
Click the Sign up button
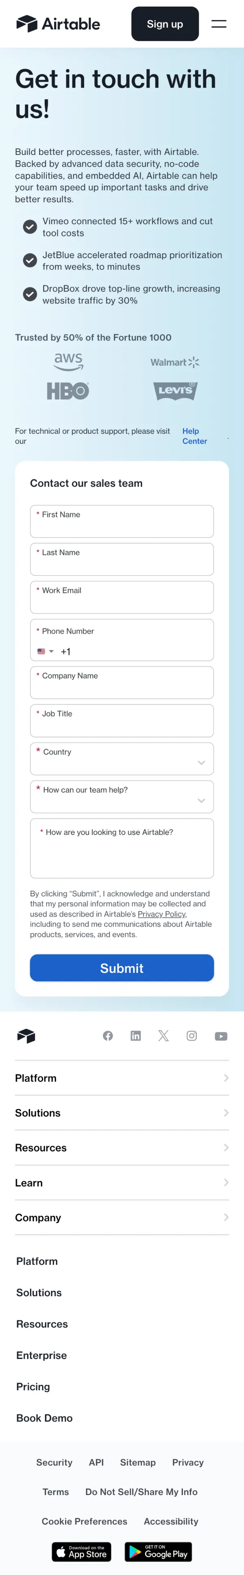click(165, 24)
